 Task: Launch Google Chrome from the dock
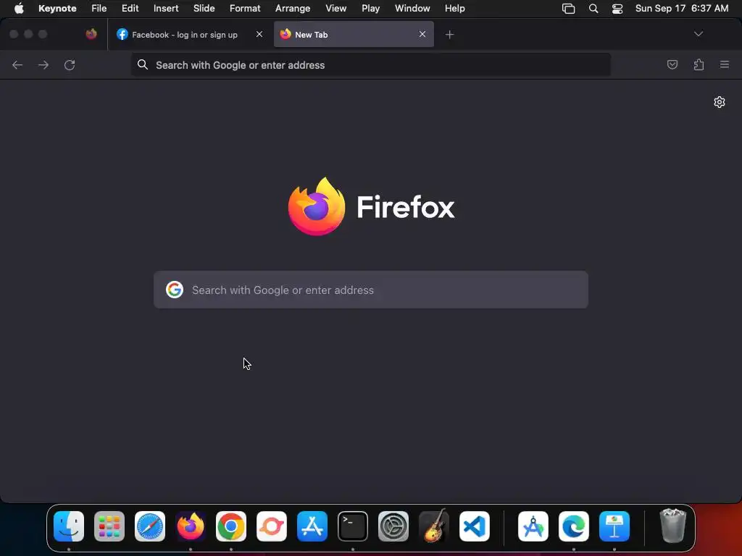coord(231,526)
